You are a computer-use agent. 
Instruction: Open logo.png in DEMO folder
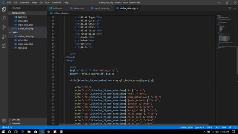[28, 48]
